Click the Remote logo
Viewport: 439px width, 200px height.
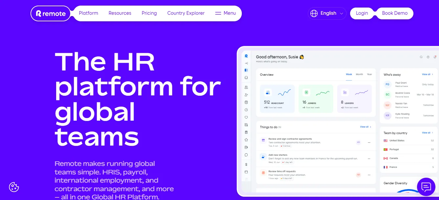tap(51, 13)
